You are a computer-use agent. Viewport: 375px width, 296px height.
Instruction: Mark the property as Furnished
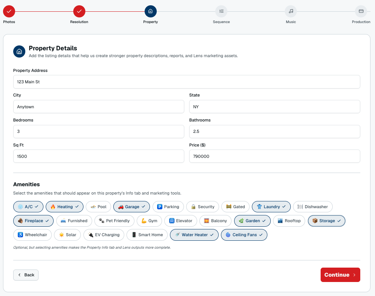[x=74, y=221]
